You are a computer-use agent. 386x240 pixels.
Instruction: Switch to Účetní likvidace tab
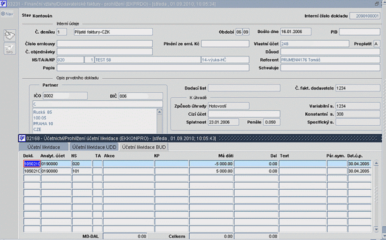pyautogui.click(x=43, y=147)
